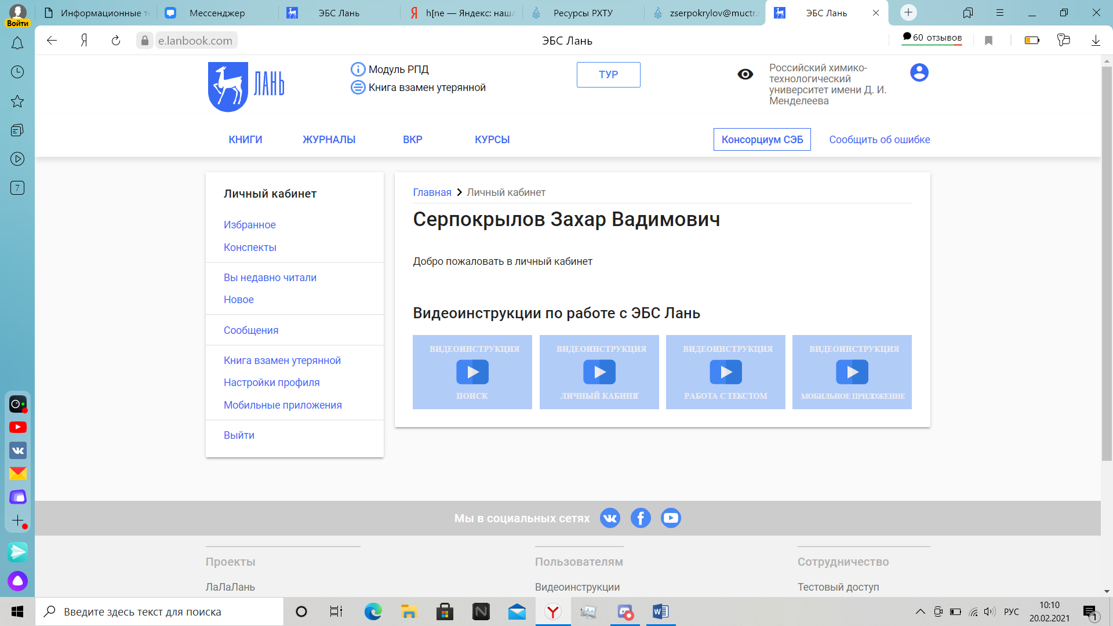Image resolution: width=1113 pixels, height=626 pixels.
Task: Open Microsoft Edge from taskbar
Action: (373, 612)
